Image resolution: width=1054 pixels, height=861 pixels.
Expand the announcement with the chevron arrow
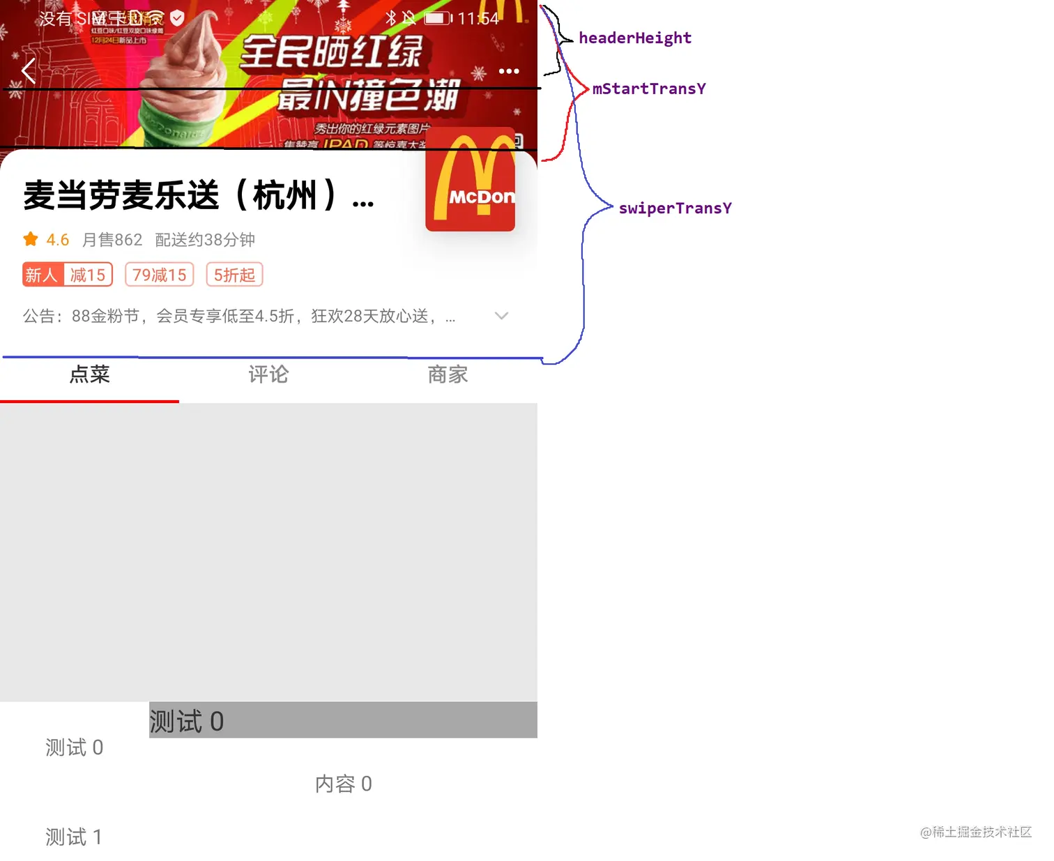pyautogui.click(x=501, y=316)
